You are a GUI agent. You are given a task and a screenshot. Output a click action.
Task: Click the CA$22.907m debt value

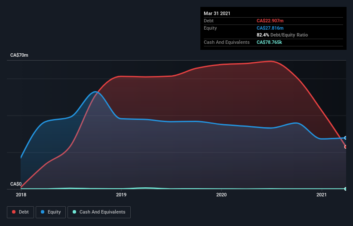coord(270,21)
